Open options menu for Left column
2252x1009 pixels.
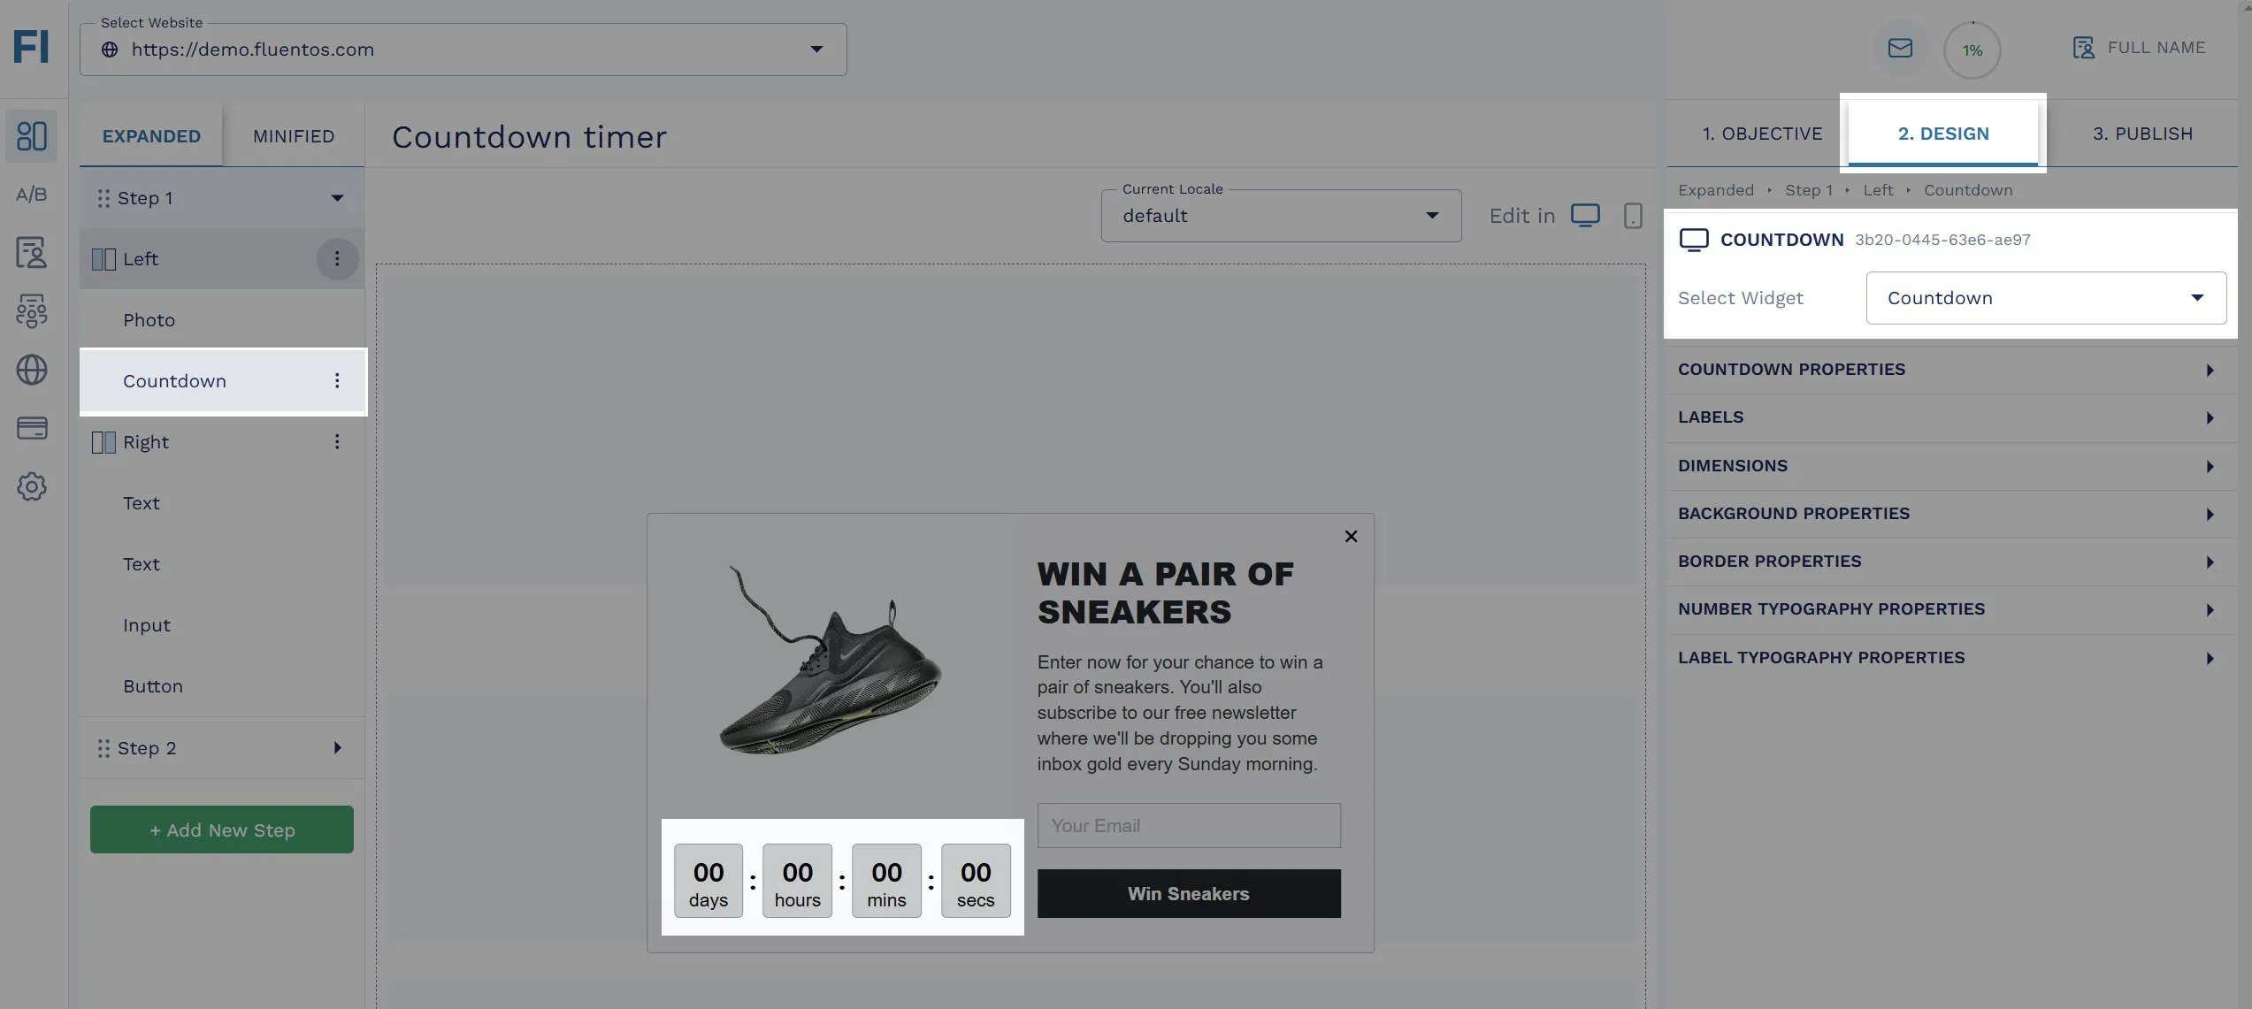(x=337, y=259)
